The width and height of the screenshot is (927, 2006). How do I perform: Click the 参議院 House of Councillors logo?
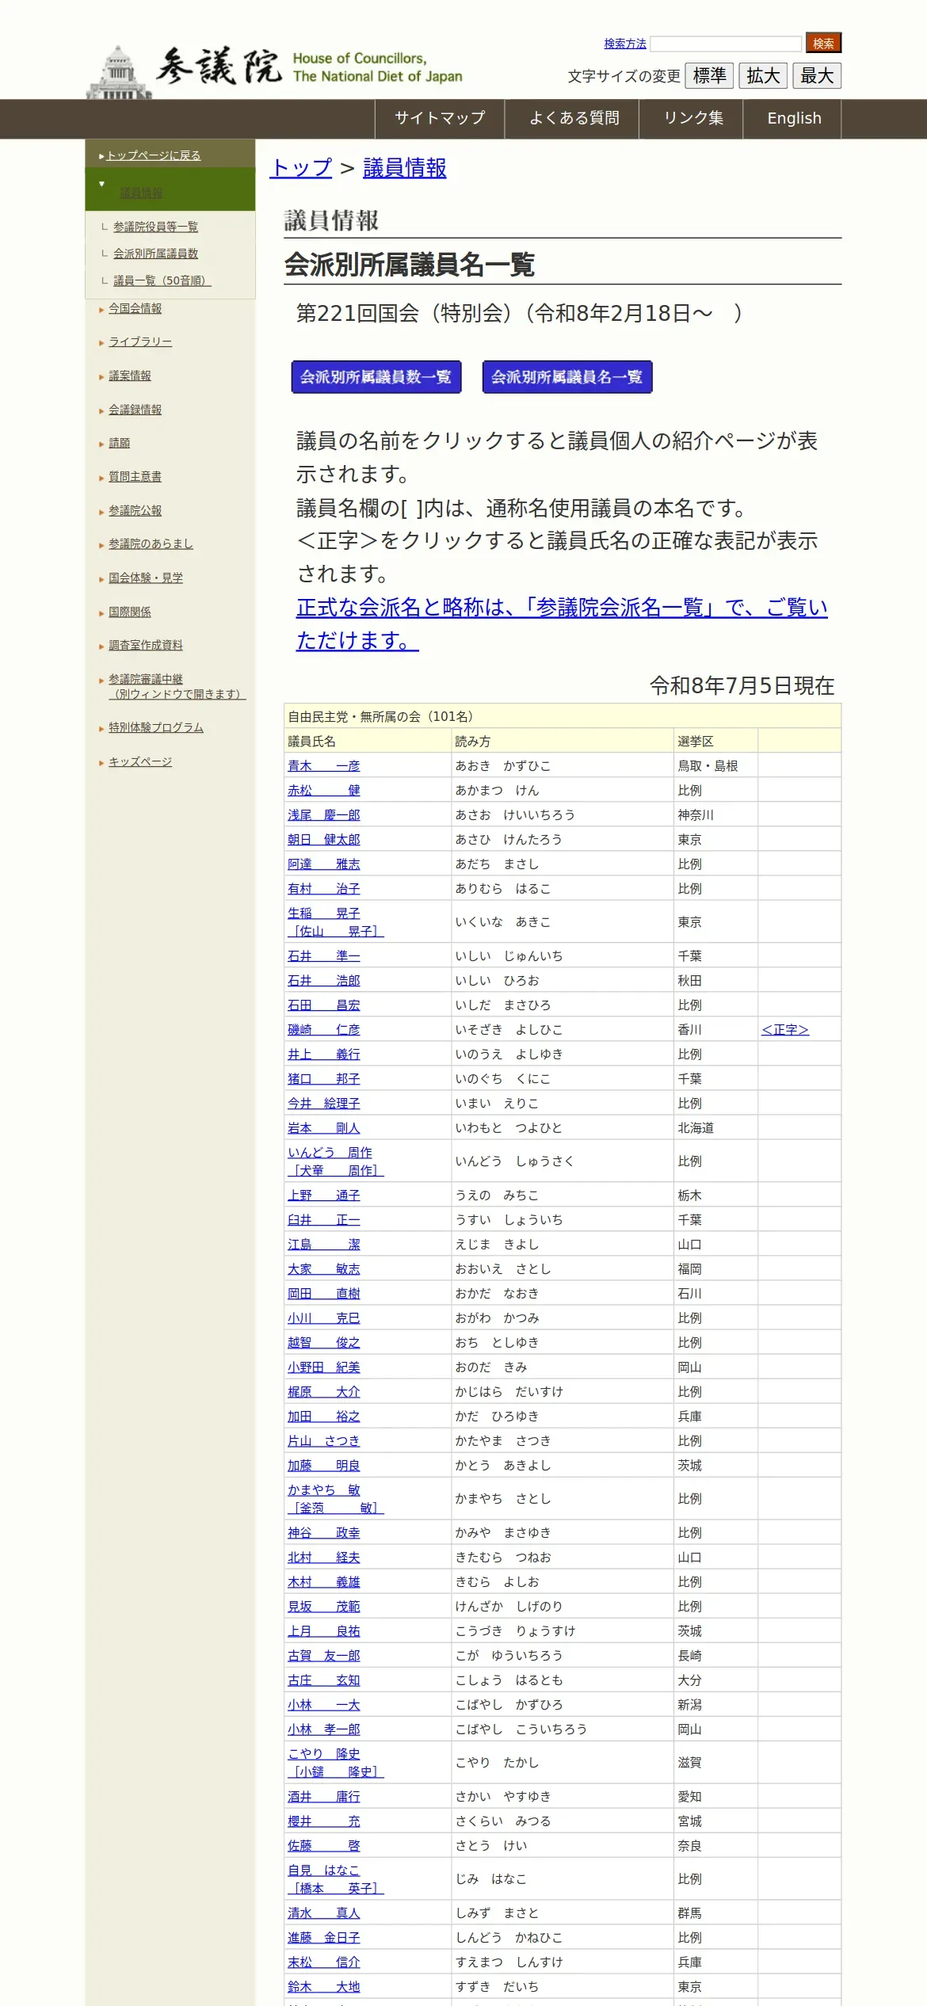coord(274,71)
